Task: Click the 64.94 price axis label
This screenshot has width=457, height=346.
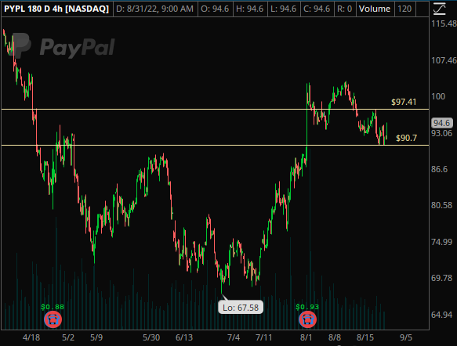Action: click(442, 315)
